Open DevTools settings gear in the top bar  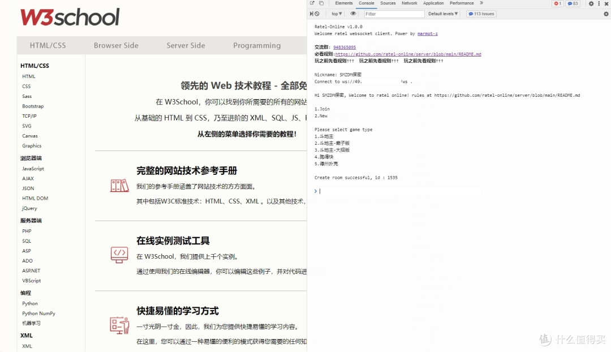[x=591, y=3]
